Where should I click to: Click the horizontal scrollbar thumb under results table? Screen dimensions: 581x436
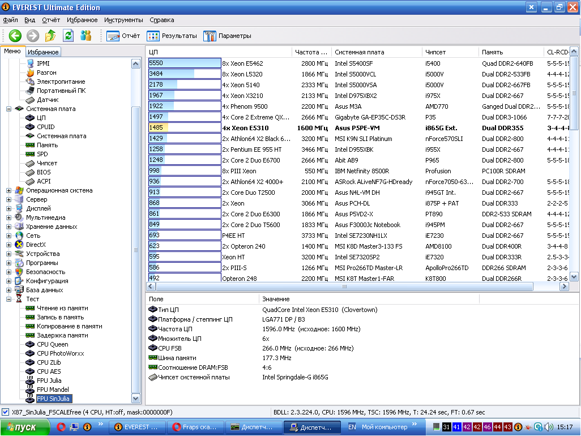(345, 287)
